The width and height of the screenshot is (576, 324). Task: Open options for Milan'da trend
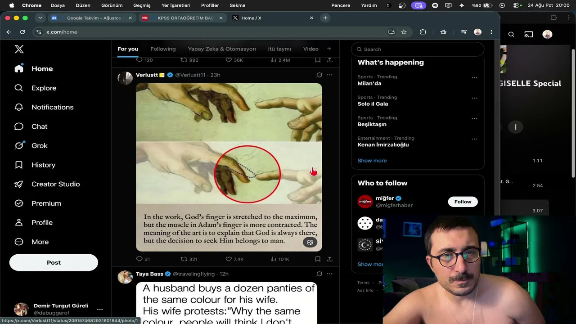pos(474,77)
